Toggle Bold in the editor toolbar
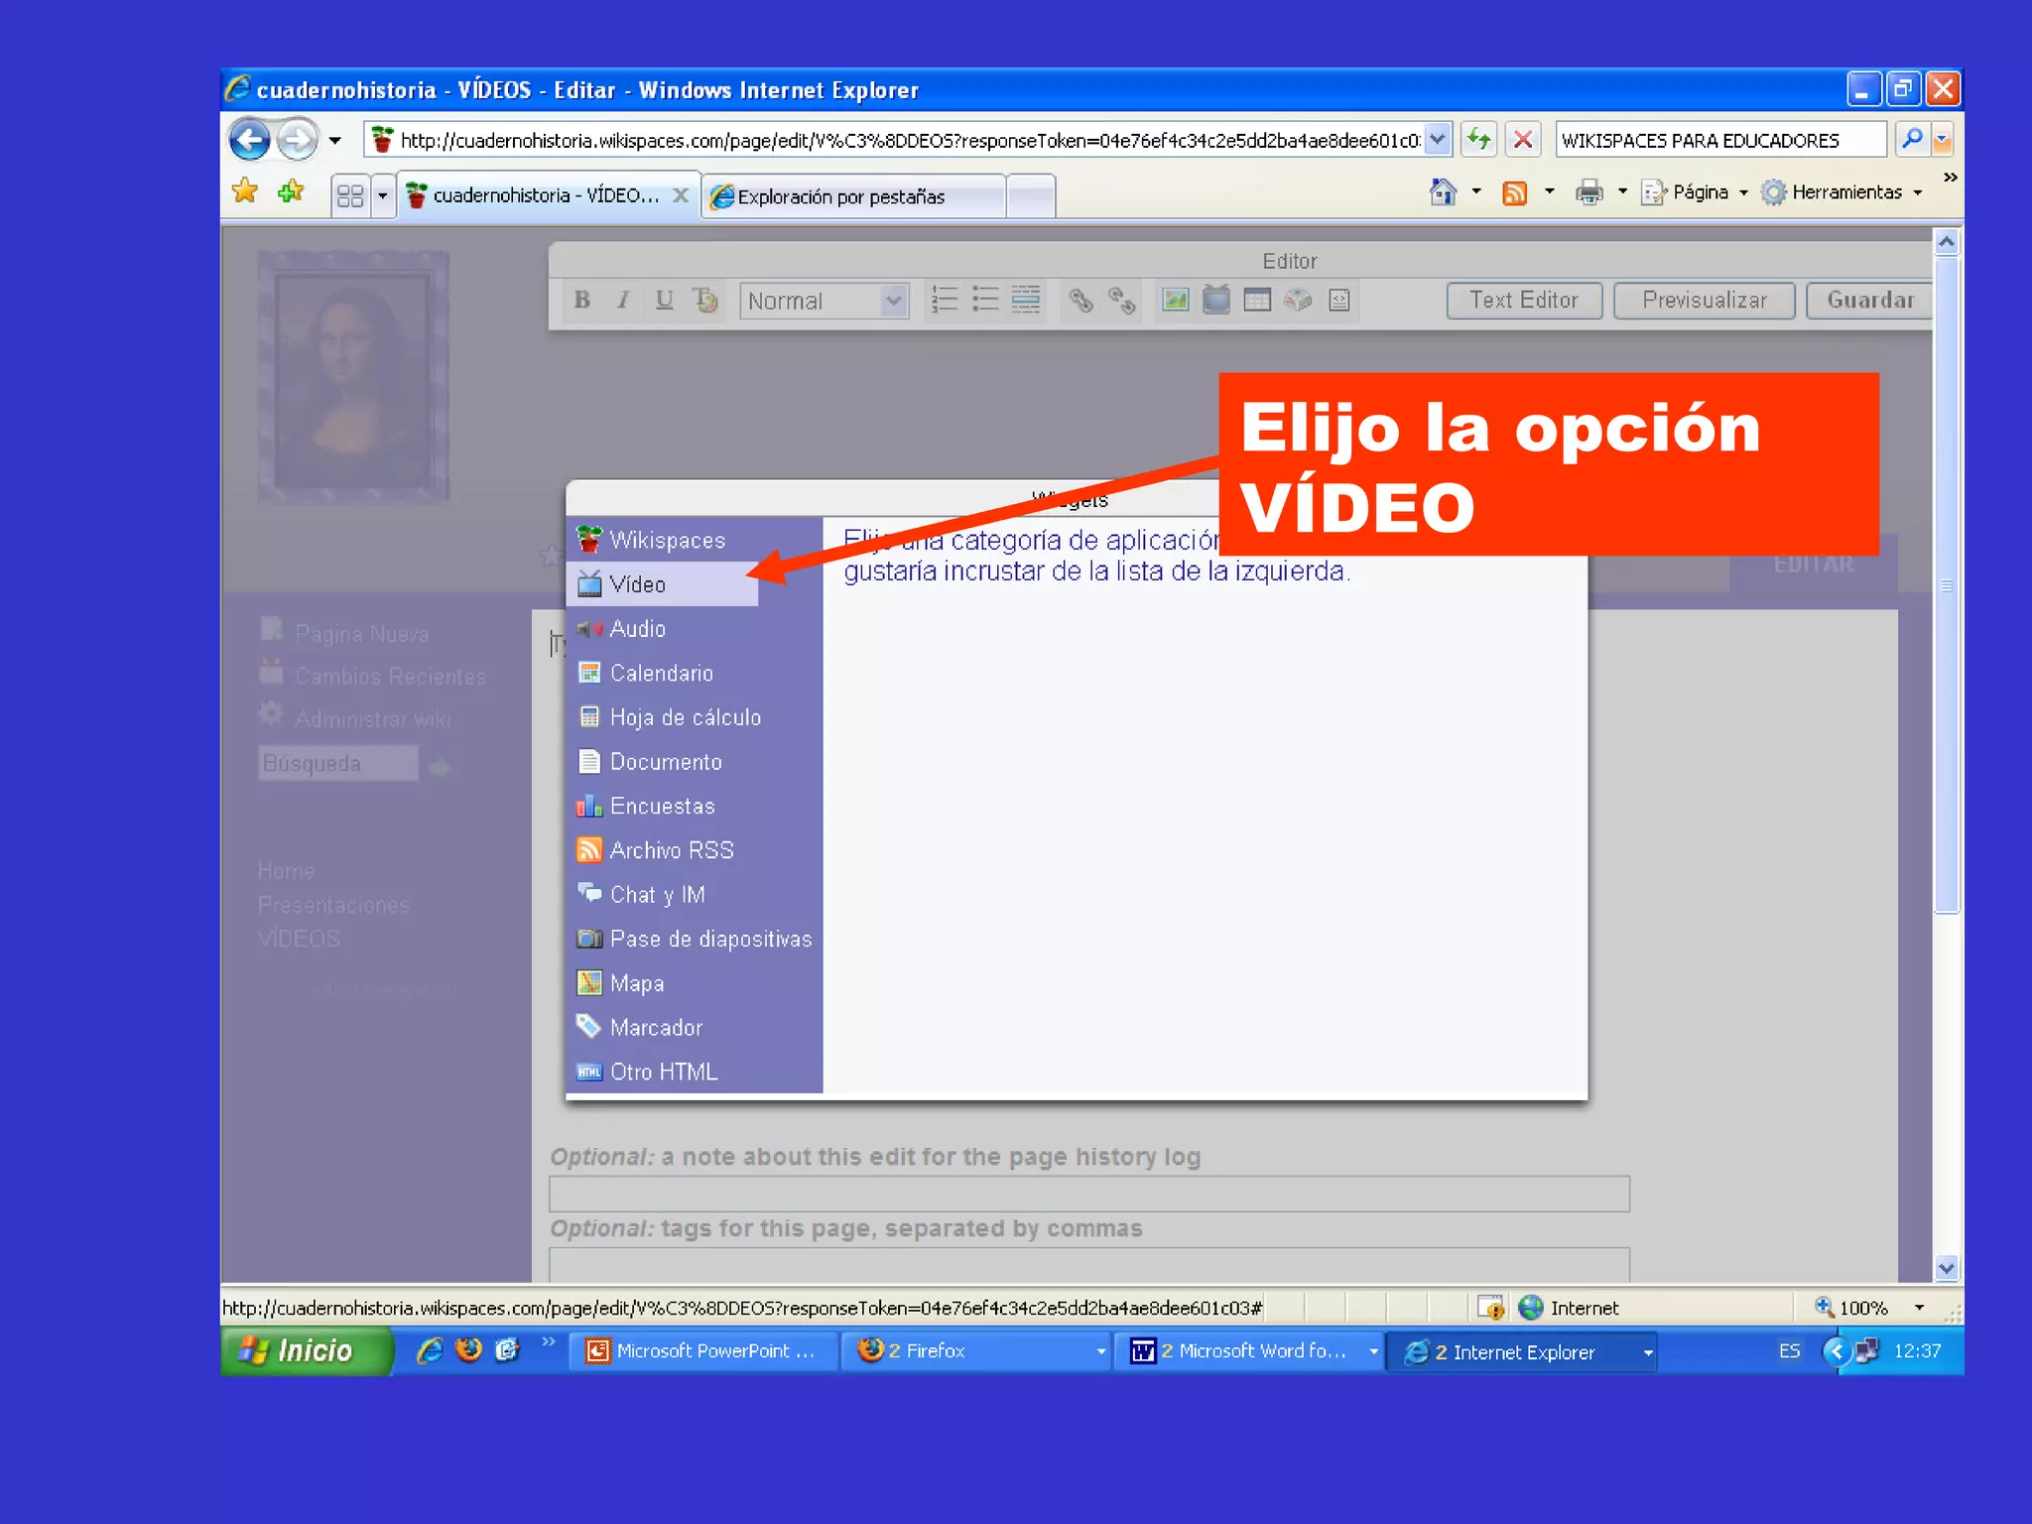 pos(582,300)
